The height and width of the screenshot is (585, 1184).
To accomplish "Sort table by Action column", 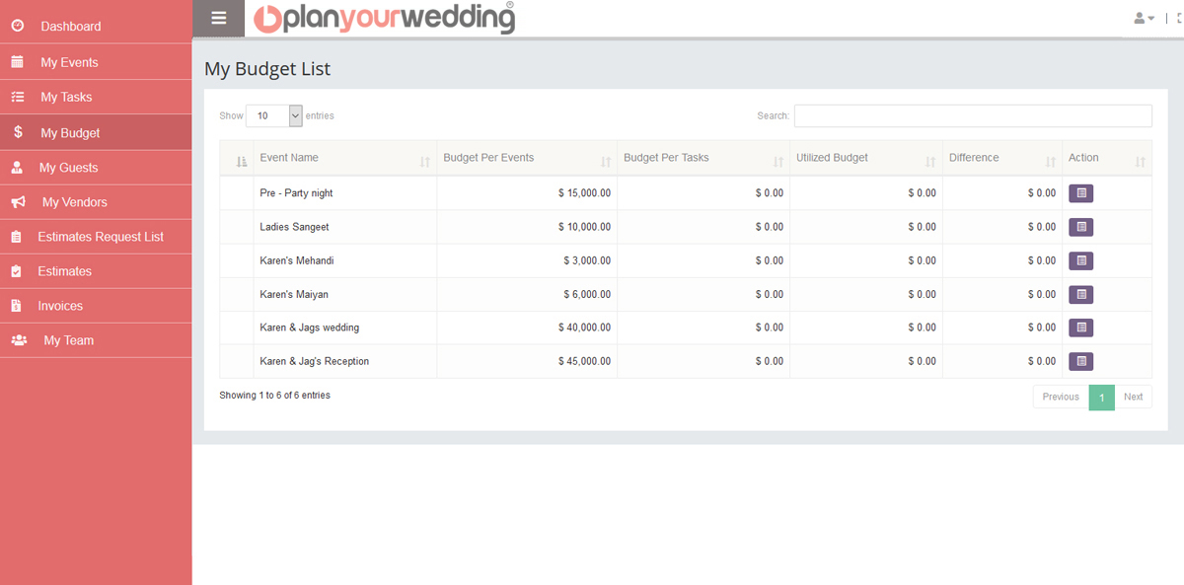I will [1107, 158].
